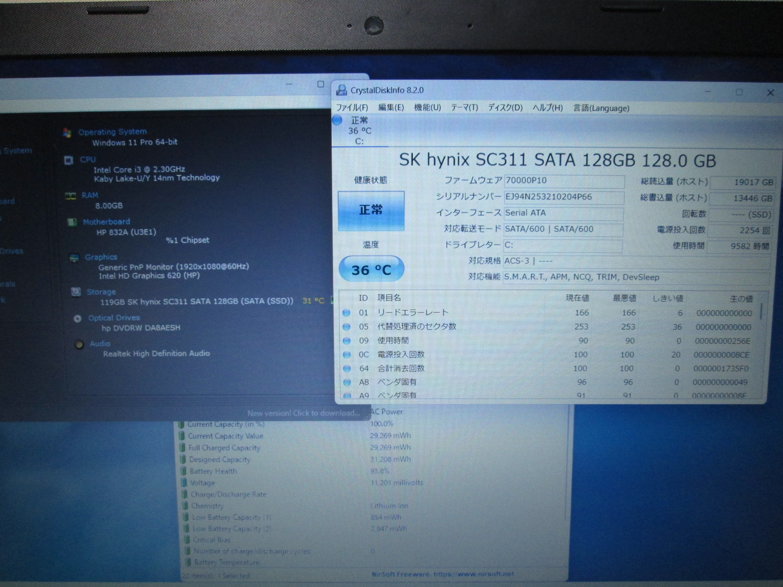
Task: Click the New version download link
Action: tap(303, 413)
